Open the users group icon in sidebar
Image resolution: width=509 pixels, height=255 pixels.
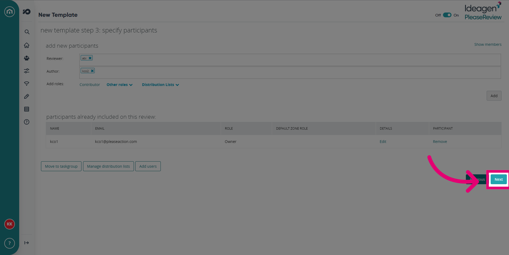pos(27,58)
